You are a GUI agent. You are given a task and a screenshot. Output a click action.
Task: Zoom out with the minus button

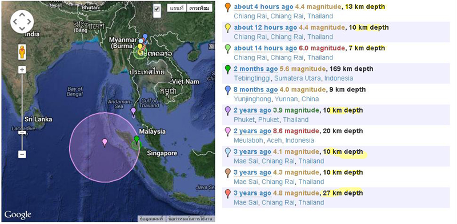tap(22, 154)
